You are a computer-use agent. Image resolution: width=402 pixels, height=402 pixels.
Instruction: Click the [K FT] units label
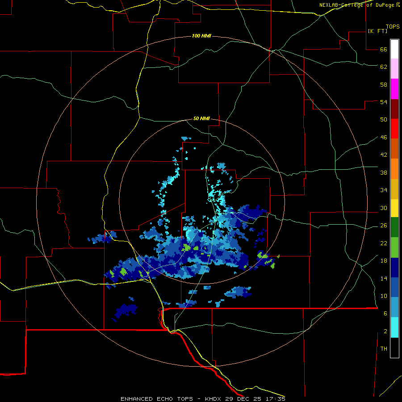pyautogui.click(x=377, y=31)
